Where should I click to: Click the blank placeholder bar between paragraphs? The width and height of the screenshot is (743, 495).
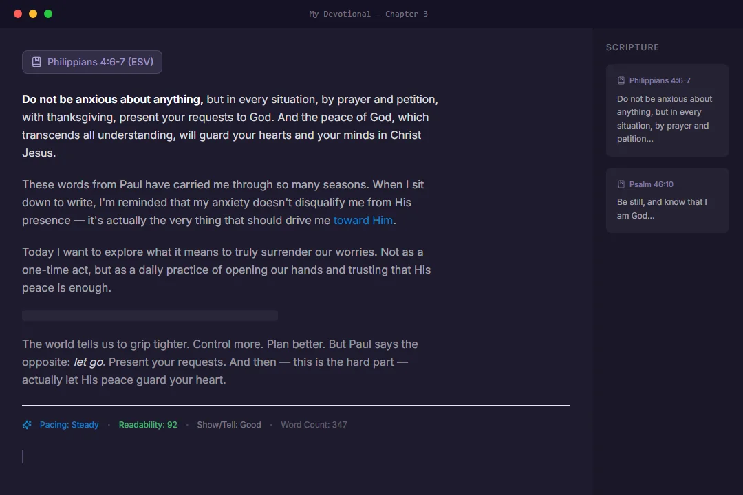(150, 316)
